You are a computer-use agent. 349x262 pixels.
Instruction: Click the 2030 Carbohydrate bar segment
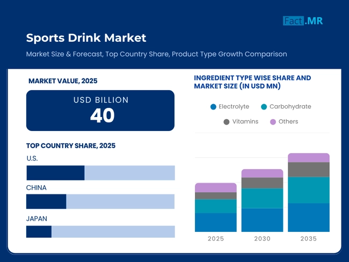[x=262, y=198]
